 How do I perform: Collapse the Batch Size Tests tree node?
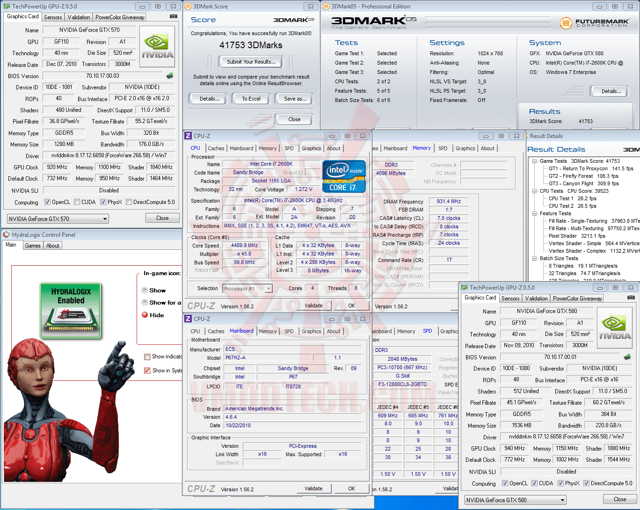535,258
